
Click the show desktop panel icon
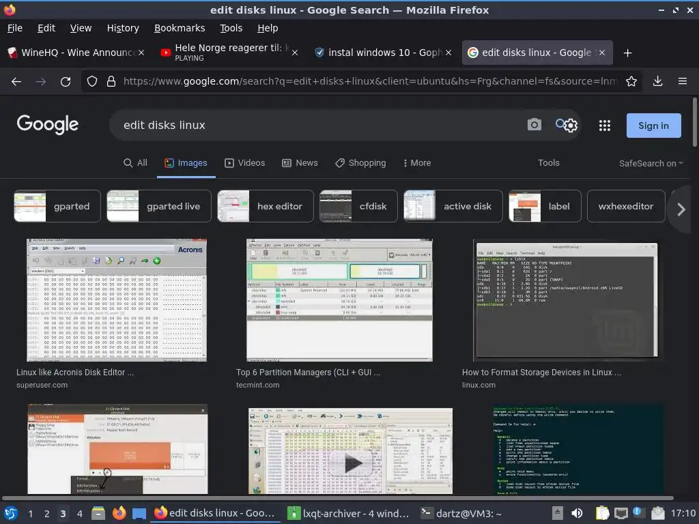[139, 514]
